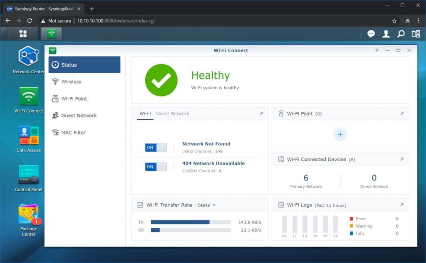The height and width of the screenshot is (263, 426).
Task: Click the Network Not Found network name
Action: 206,144
